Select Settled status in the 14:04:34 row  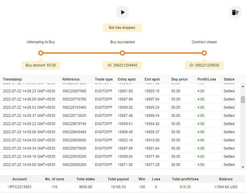coord(229,148)
